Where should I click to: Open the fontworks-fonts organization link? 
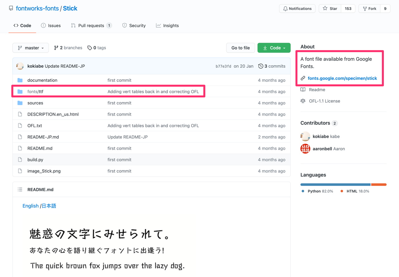[x=37, y=8]
